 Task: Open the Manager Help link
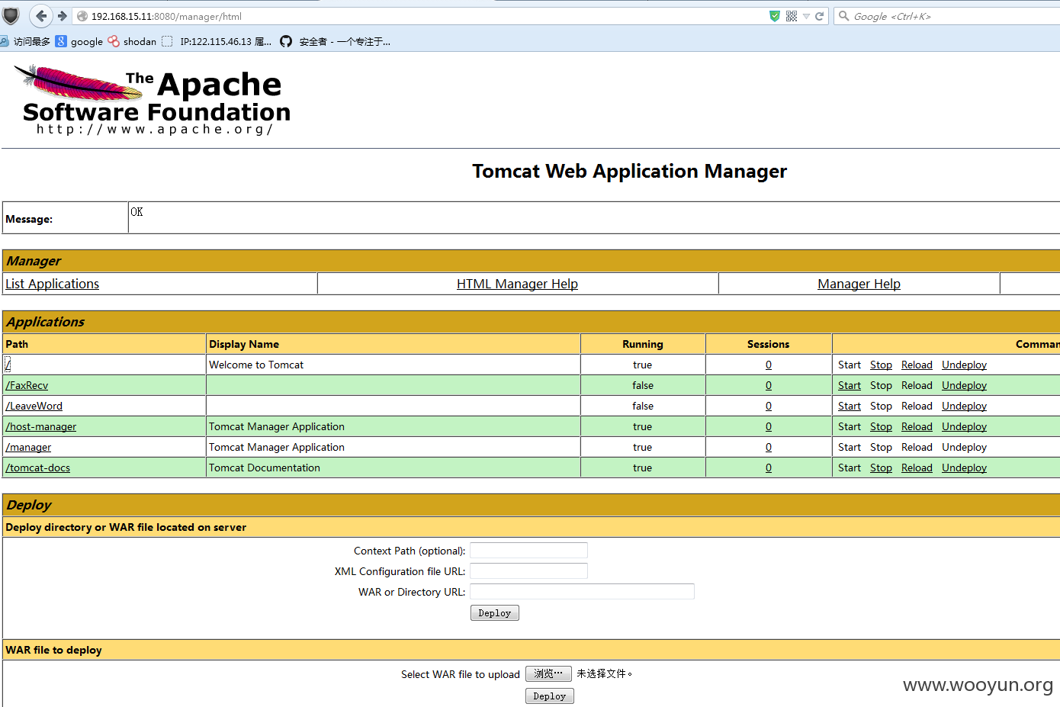(859, 284)
